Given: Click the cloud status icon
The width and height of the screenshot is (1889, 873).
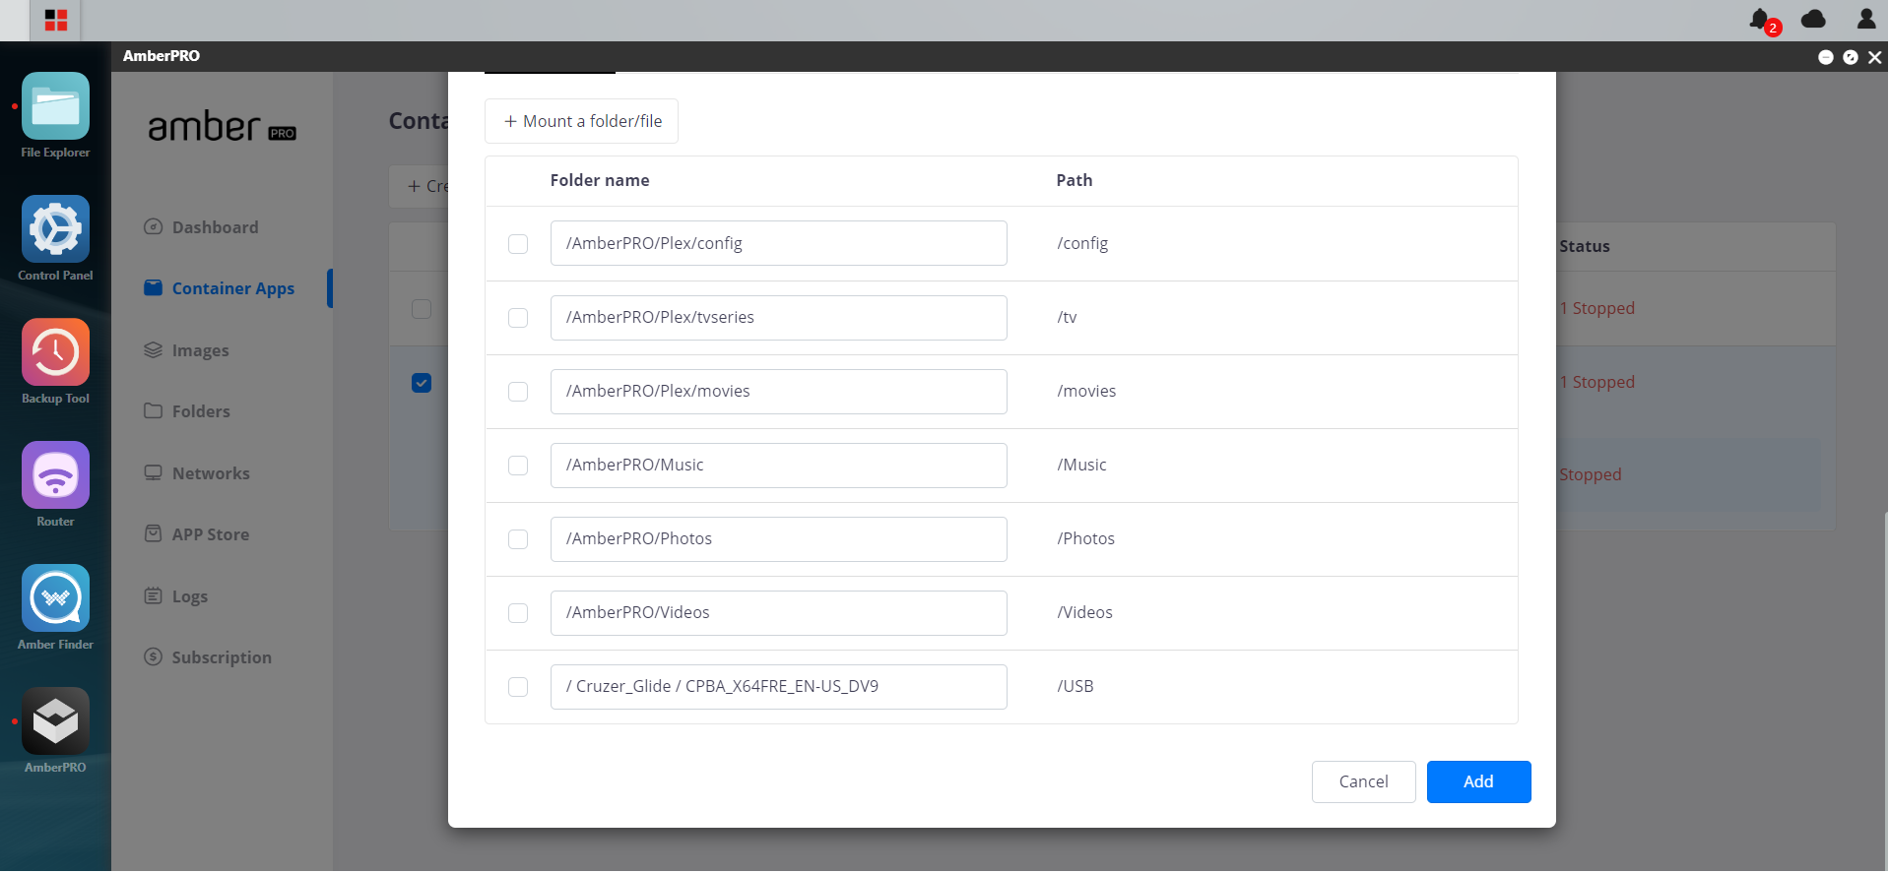Looking at the screenshot, I should pyautogui.click(x=1813, y=19).
